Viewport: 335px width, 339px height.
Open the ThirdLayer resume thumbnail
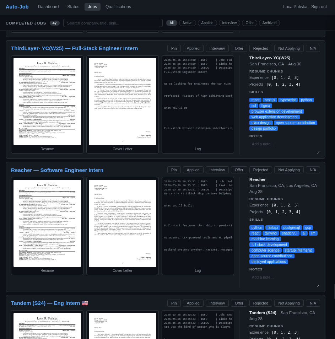click(47, 104)
